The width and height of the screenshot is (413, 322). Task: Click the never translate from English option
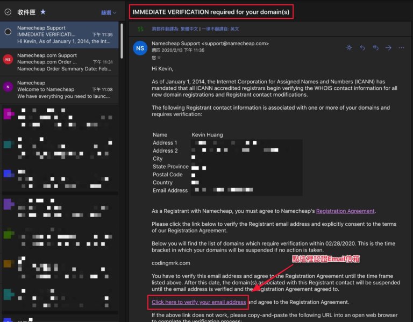click(220, 28)
